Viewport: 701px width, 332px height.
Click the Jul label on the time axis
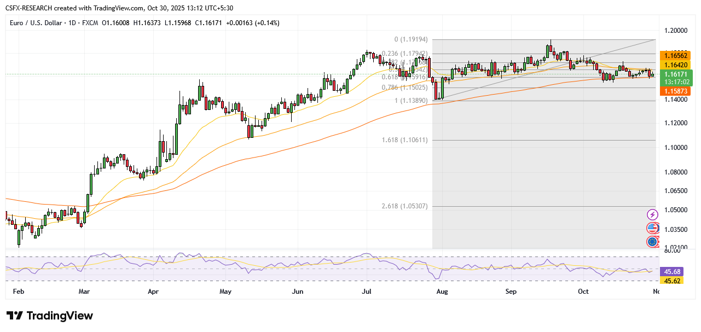click(x=366, y=292)
